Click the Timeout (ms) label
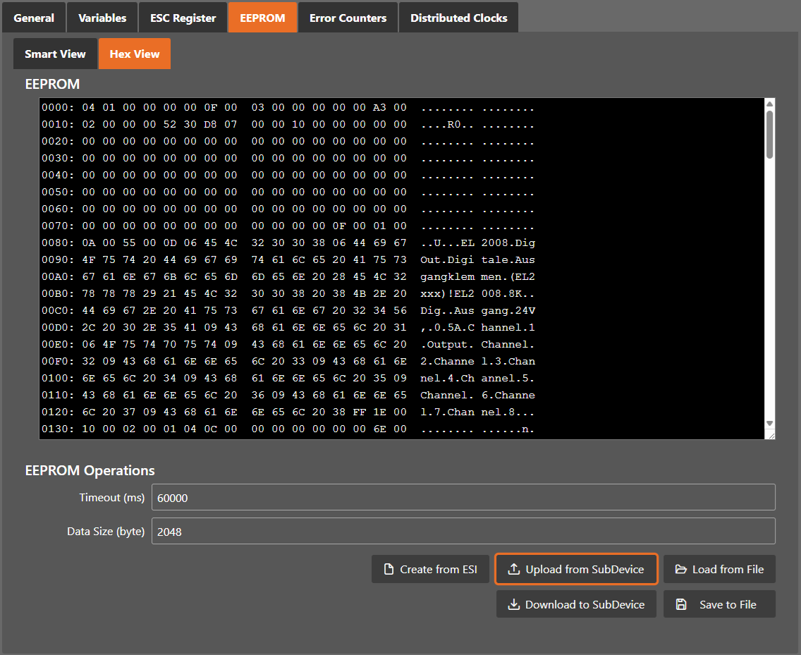 coord(112,498)
